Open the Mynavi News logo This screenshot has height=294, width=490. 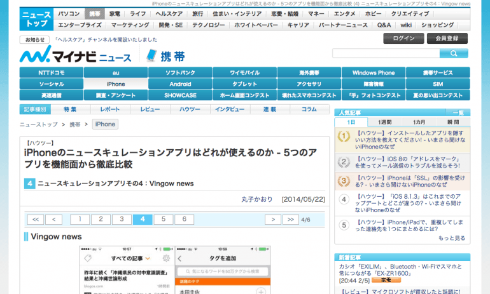point(75,55)
